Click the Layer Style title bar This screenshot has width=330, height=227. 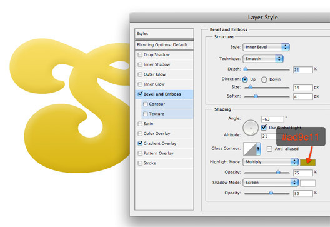230,18
